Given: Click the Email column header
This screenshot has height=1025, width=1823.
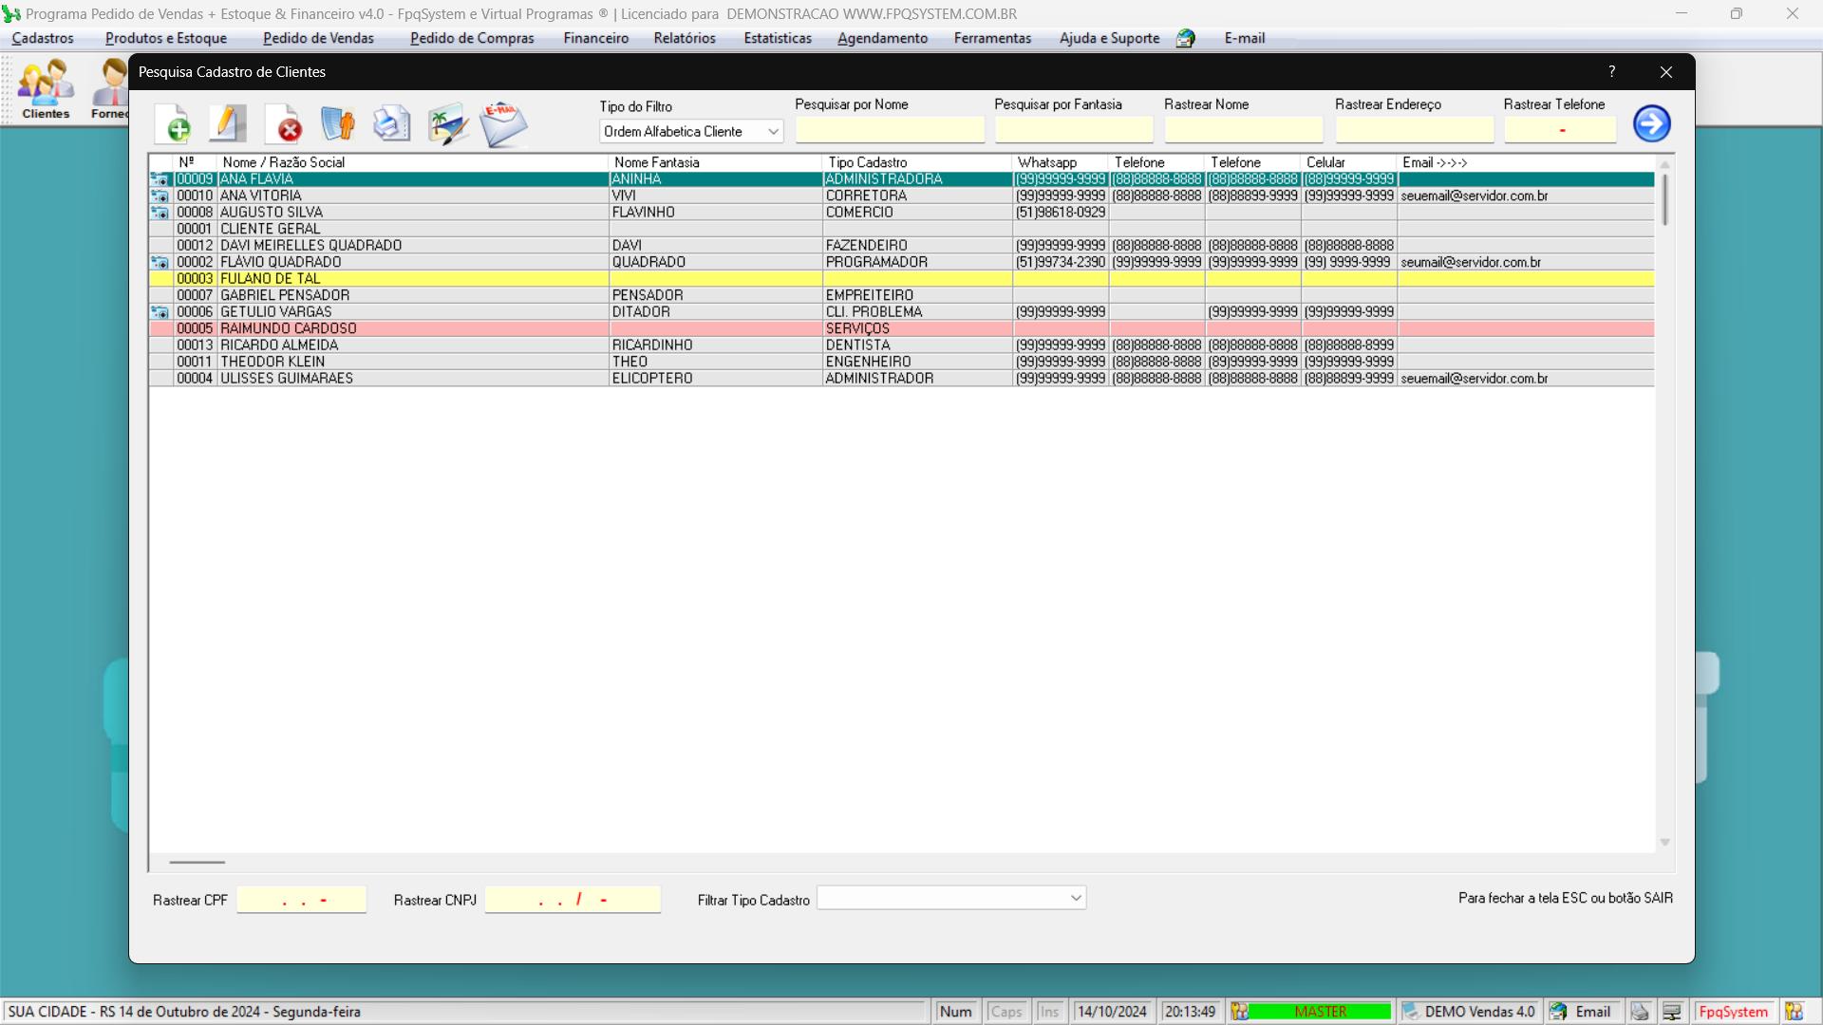Looking at the screenshot, I should click(1526, 163).
